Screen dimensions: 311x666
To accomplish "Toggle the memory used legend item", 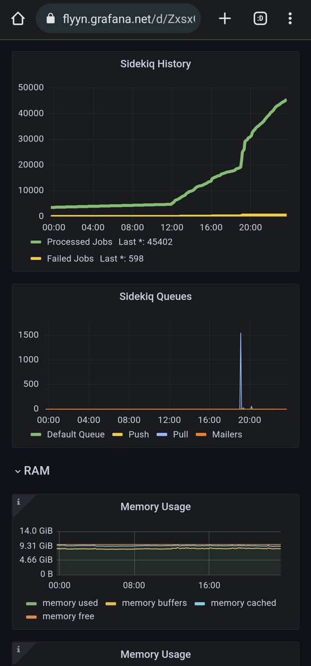I will coord(70,603).
